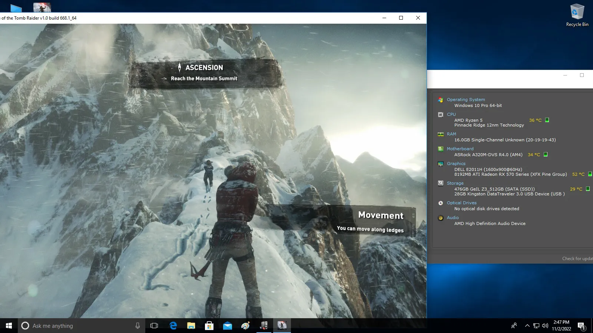The height and width of the screenshot is (333, 593).
Task: Open the Paint palette taskbar icon
Action: (246, 326)
